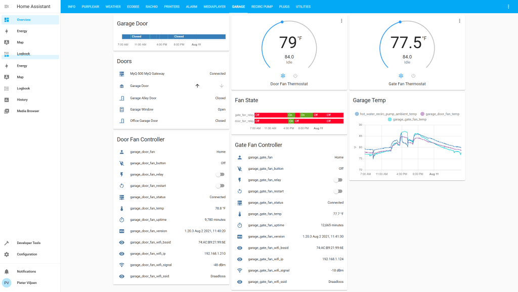This screenshot has width=518, height=292.
Task: Collapse the Home Assistant sidebar menu icon
Action: tap(7, 7)
